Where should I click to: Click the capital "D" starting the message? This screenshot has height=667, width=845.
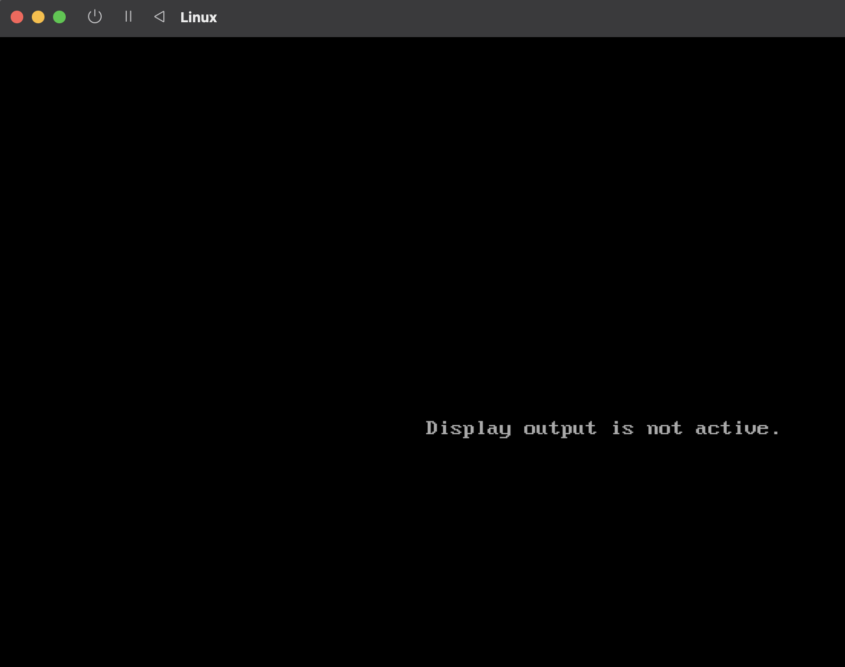(432, 427)
